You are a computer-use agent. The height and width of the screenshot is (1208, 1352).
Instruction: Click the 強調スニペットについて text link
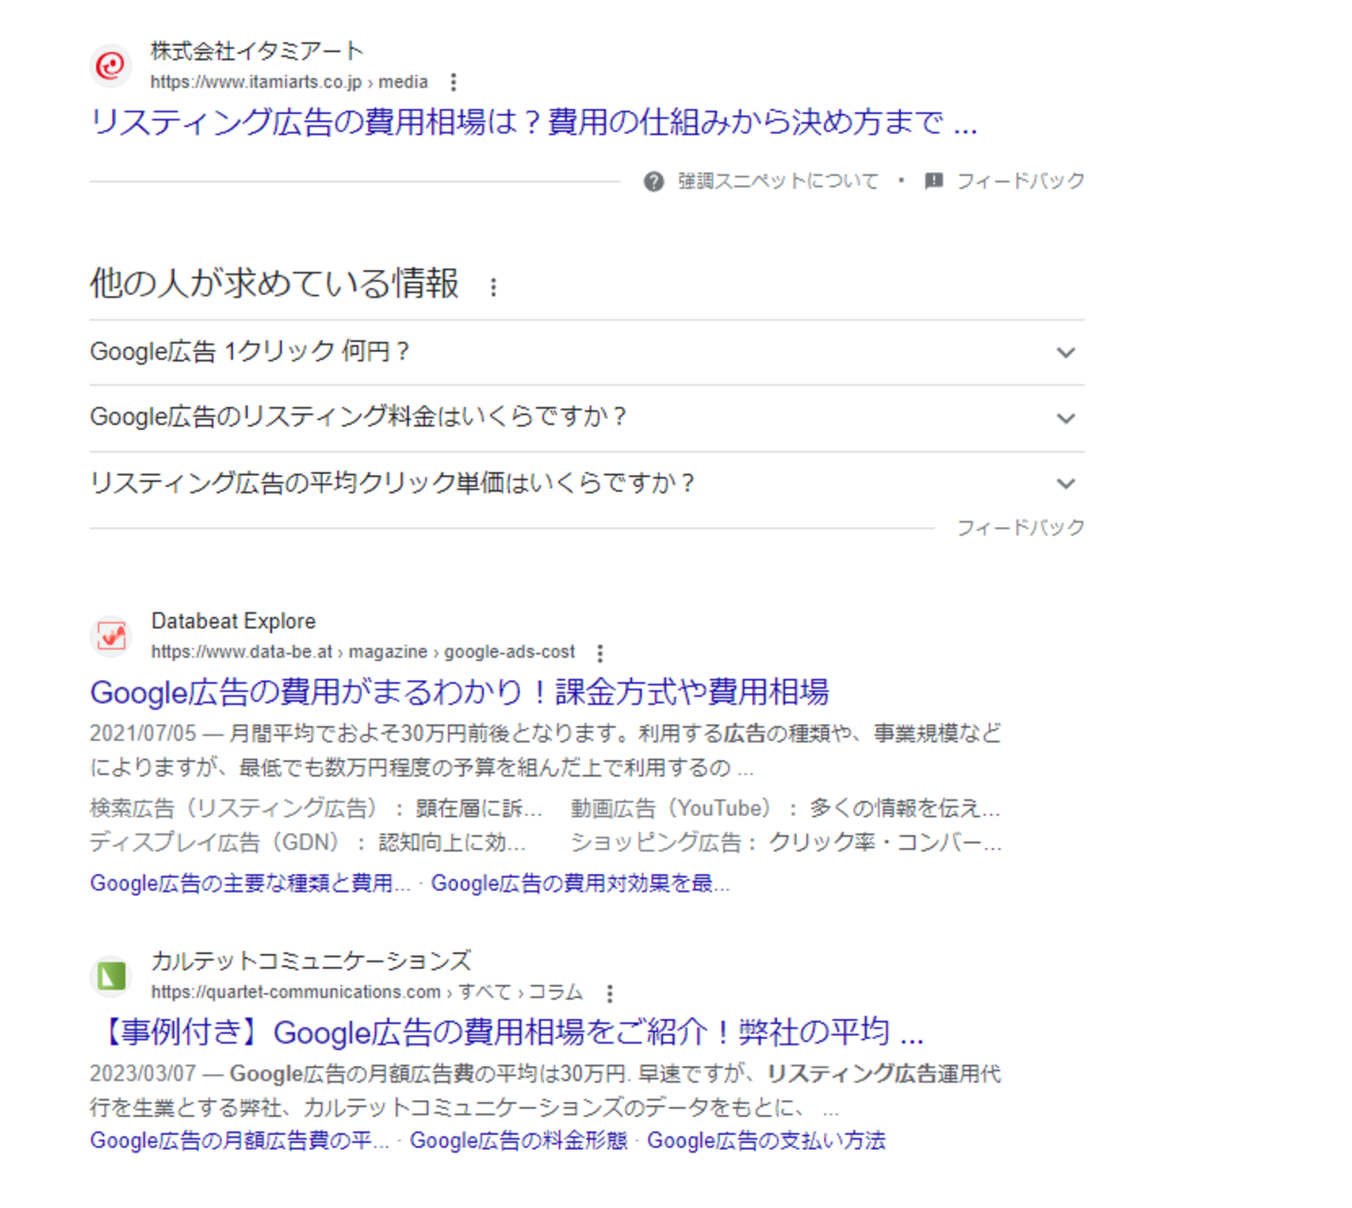777,182
